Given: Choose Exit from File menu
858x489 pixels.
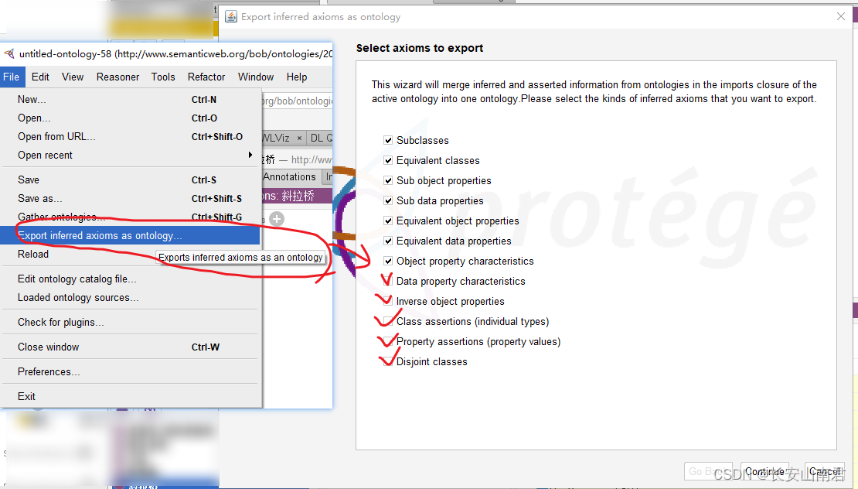Looking at the screenshot, I should tap(131, 396).
